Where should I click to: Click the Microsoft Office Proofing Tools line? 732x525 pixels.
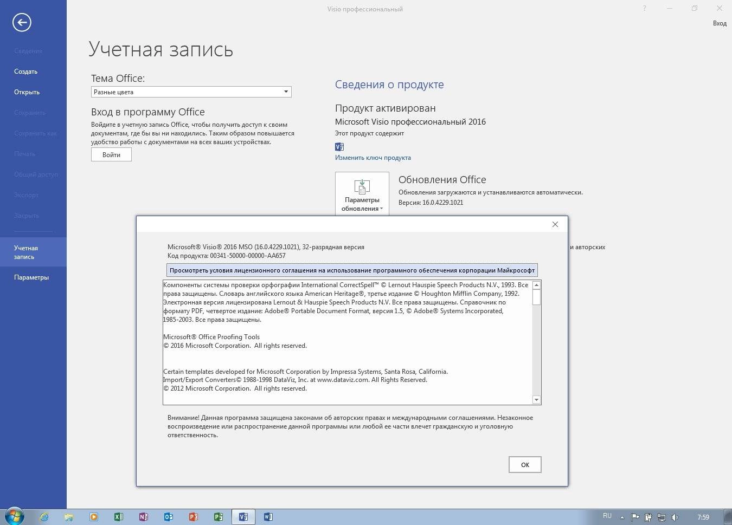pos(211,337)
